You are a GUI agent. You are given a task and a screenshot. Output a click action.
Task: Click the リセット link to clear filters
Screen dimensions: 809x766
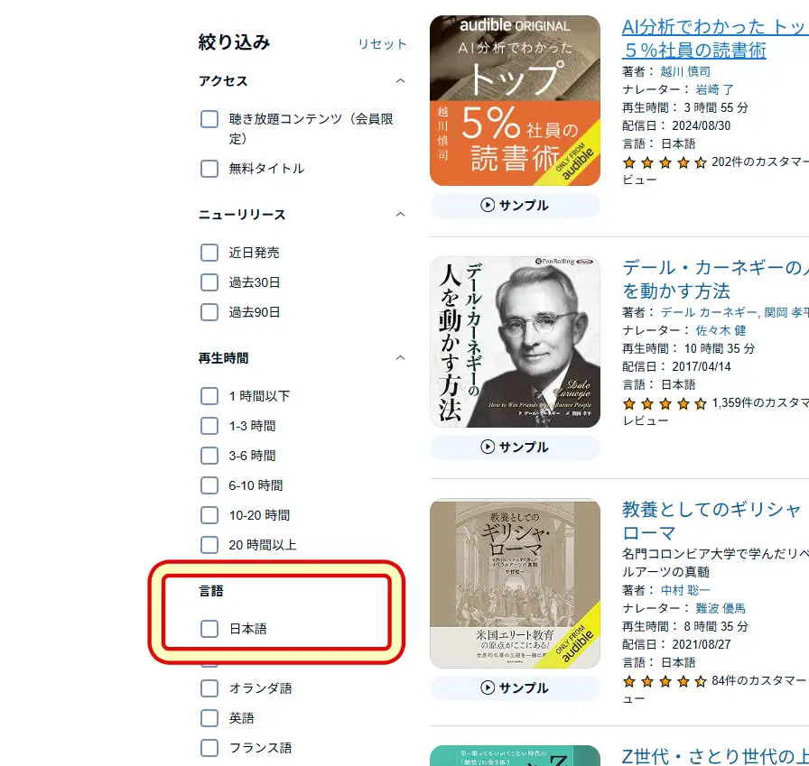(382, 42)
